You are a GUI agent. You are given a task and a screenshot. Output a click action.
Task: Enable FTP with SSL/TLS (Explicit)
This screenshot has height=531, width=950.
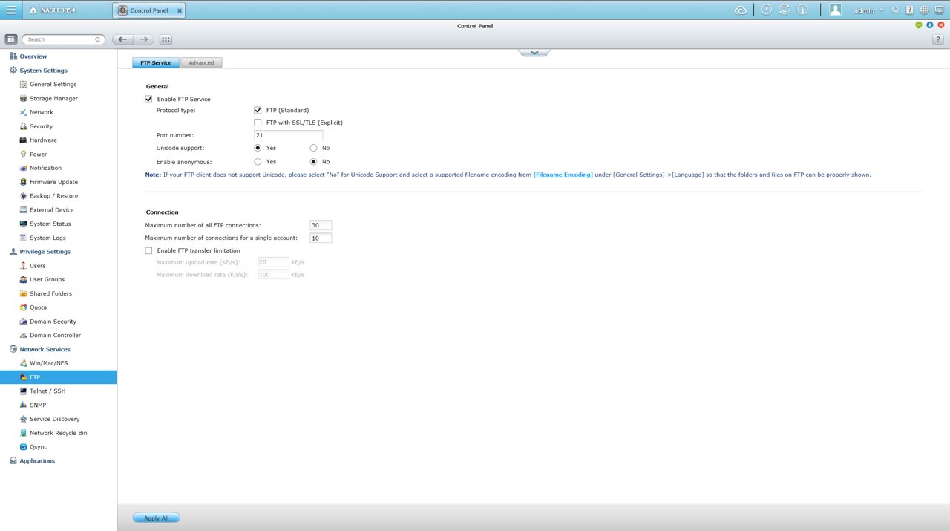[x=258, y=123]
